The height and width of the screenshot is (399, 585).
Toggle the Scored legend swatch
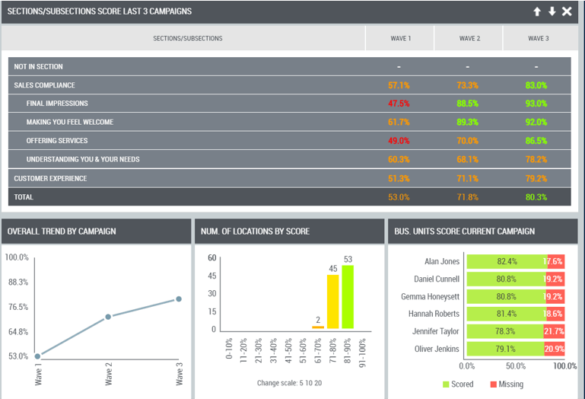click(x=446, y=385)
